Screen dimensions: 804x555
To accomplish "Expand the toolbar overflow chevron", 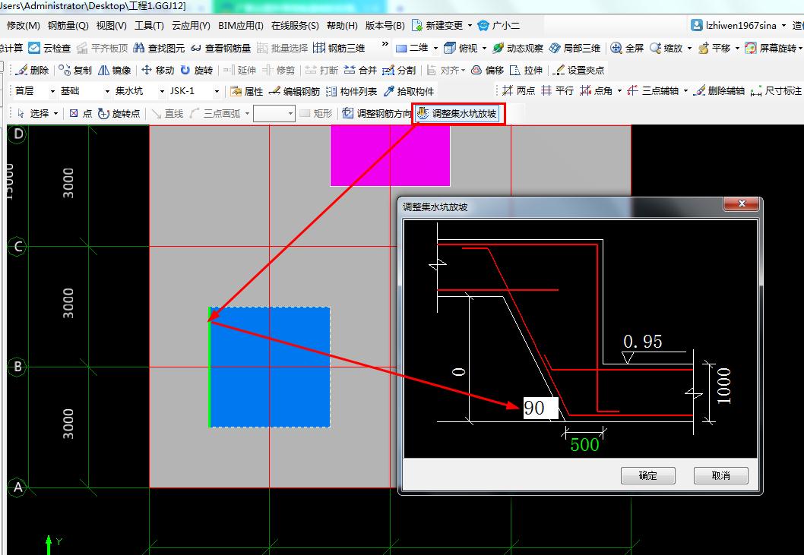I will point(385,44).
